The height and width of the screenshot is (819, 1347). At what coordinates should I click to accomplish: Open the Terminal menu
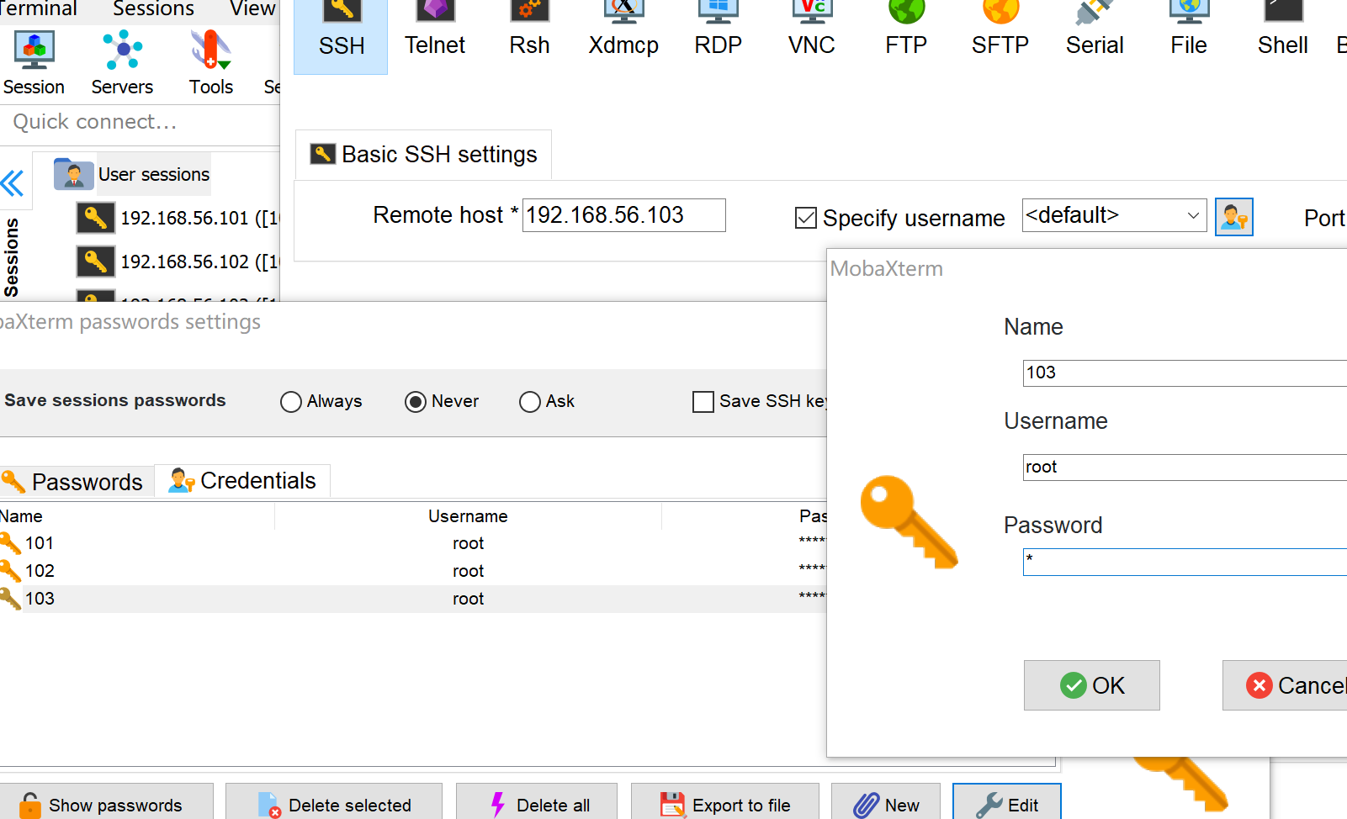[38, 9]
